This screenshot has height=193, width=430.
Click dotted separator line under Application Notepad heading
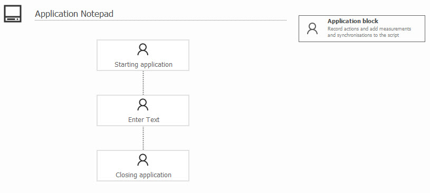tap(161, 20)
